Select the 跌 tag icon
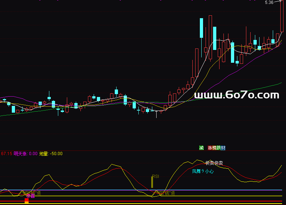Screen dimensions: 286x205 point(219,148)
